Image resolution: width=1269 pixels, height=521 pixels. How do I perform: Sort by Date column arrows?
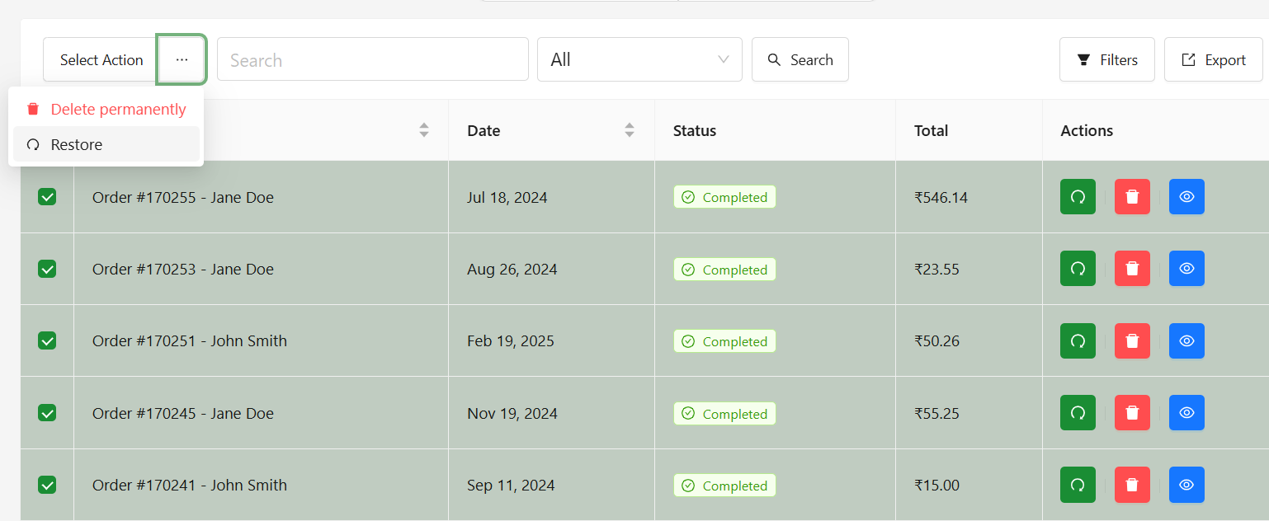(630, 130)
